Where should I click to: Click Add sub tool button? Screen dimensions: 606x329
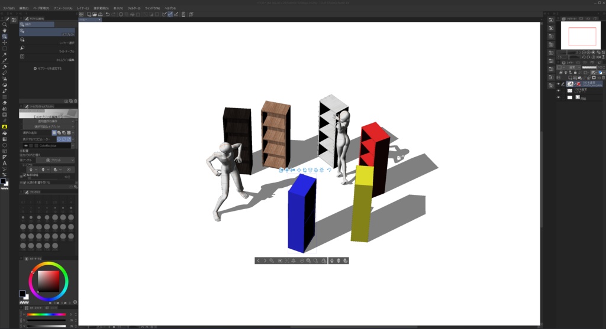tap(47, 69)
